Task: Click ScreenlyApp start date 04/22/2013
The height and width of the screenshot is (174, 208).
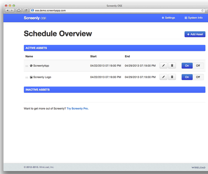Action: pos(106,66)
